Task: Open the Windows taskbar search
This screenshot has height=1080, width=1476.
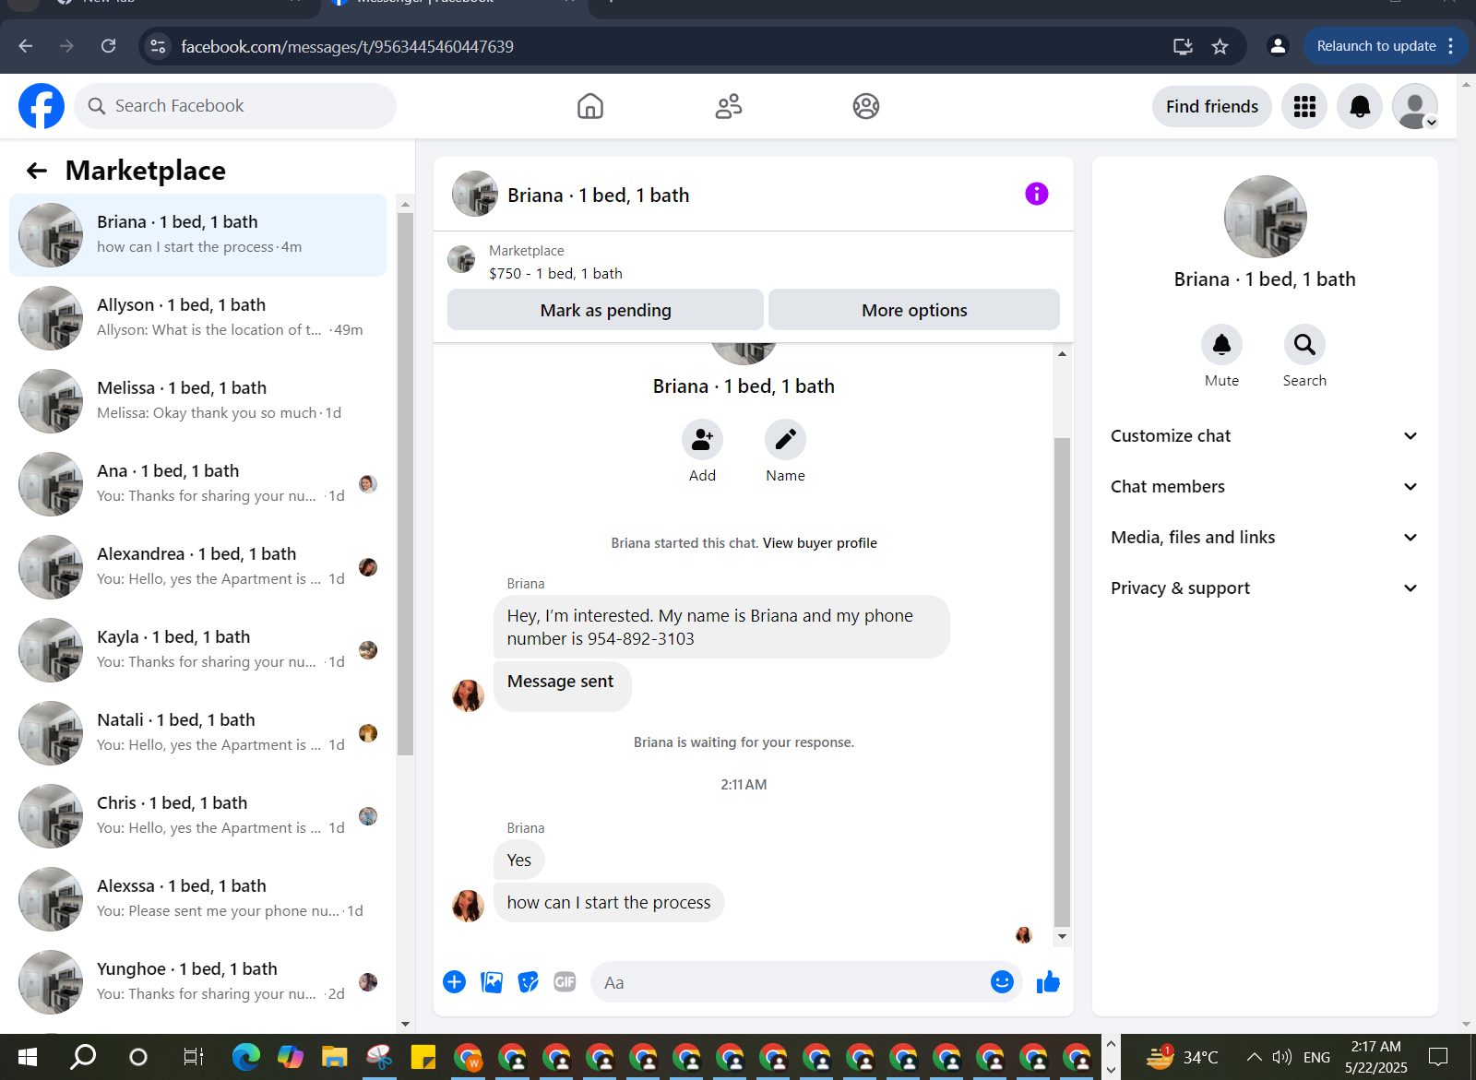Action: [83, 1057]
